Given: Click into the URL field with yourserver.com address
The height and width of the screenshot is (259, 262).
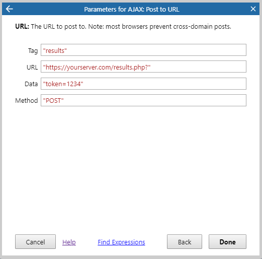Looking at the screenshot, I should point(143,67).
